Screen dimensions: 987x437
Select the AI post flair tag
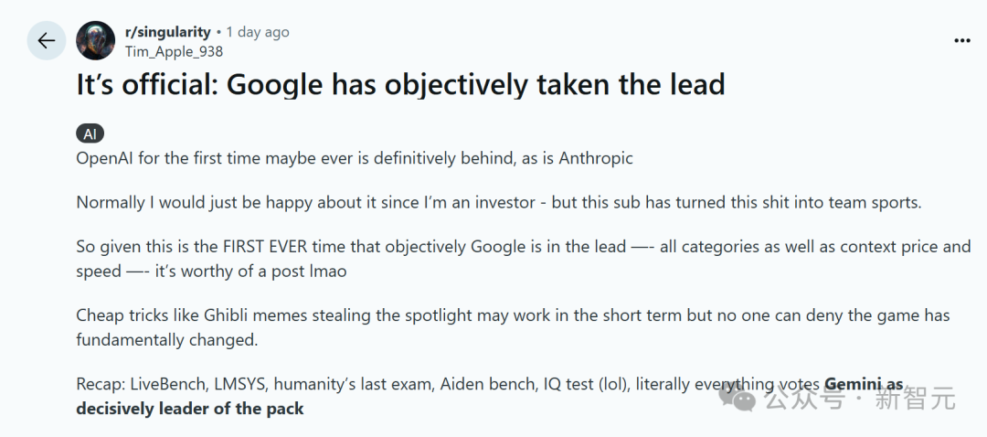[90, 134]
